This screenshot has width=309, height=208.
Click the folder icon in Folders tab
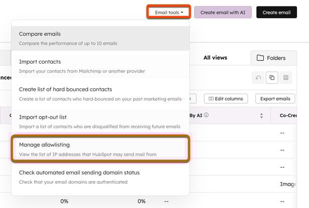[x=260, y=58]
